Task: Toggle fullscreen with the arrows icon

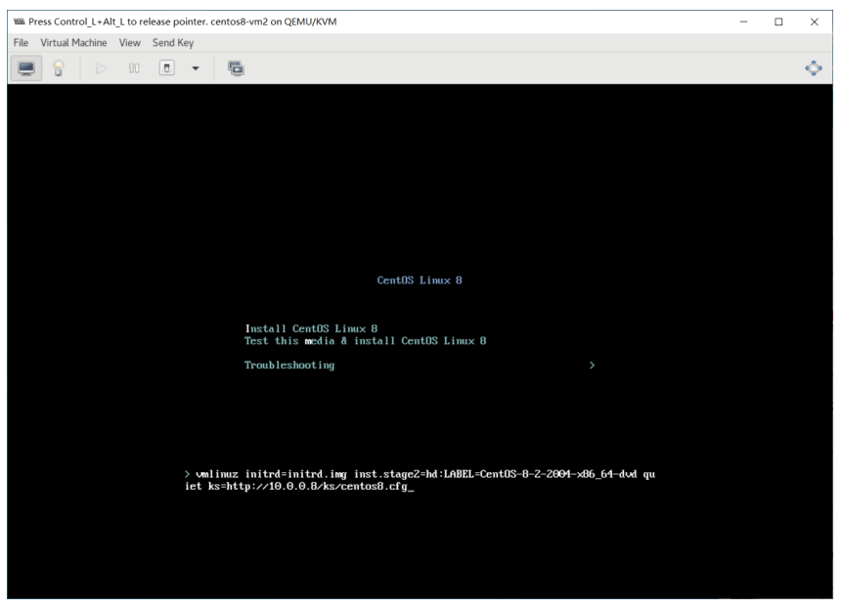Action: click(813, 68)
